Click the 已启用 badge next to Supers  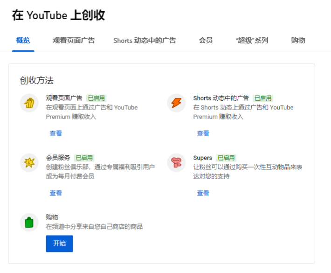pos(226,158)
